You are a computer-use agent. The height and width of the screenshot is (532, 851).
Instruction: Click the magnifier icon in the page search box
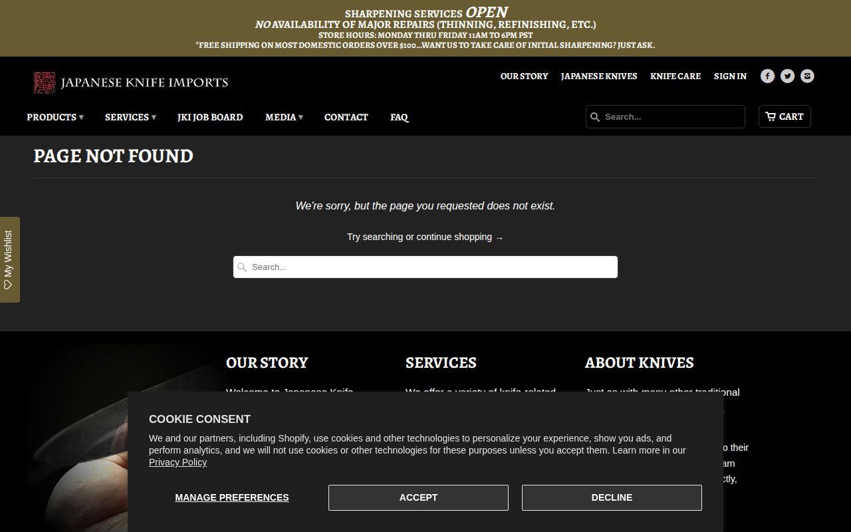click(242, 267)
